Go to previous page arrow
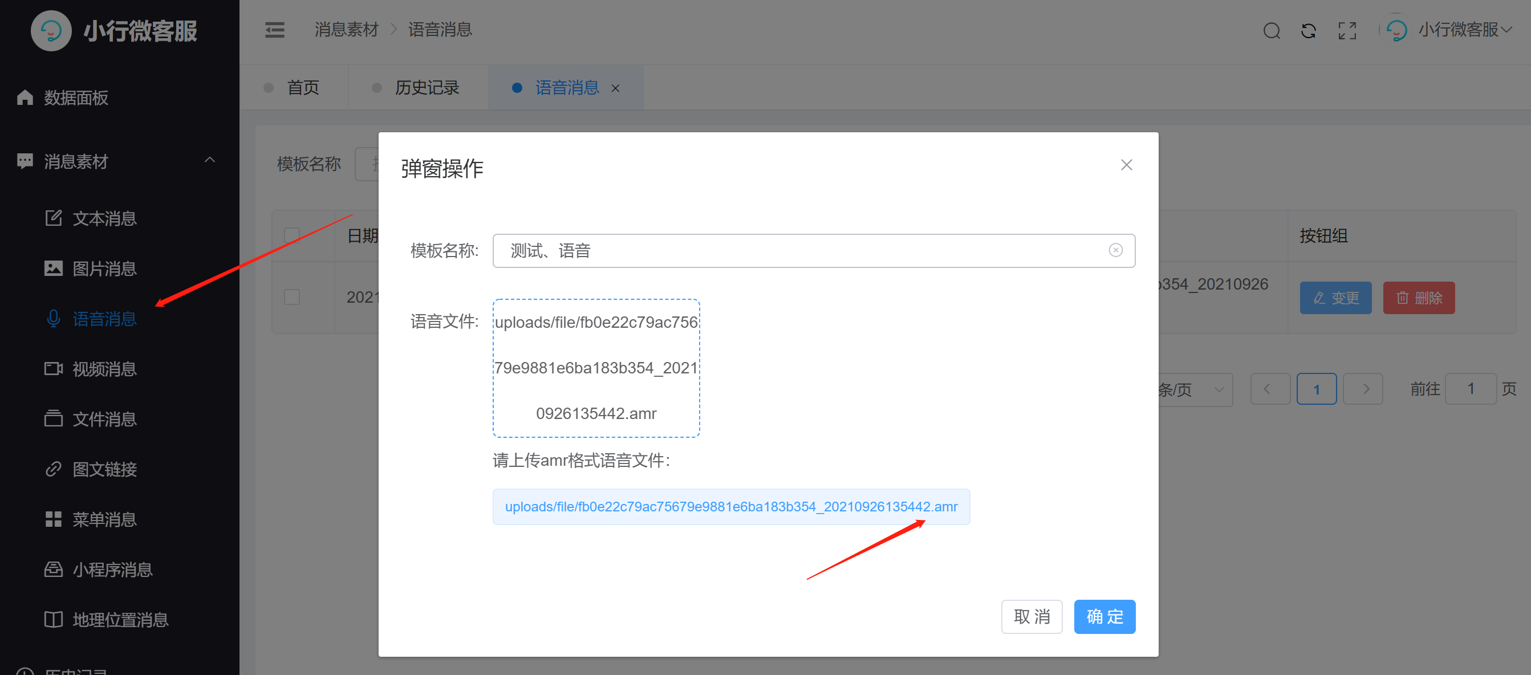1531x675 pixels. pos(1270,389)
